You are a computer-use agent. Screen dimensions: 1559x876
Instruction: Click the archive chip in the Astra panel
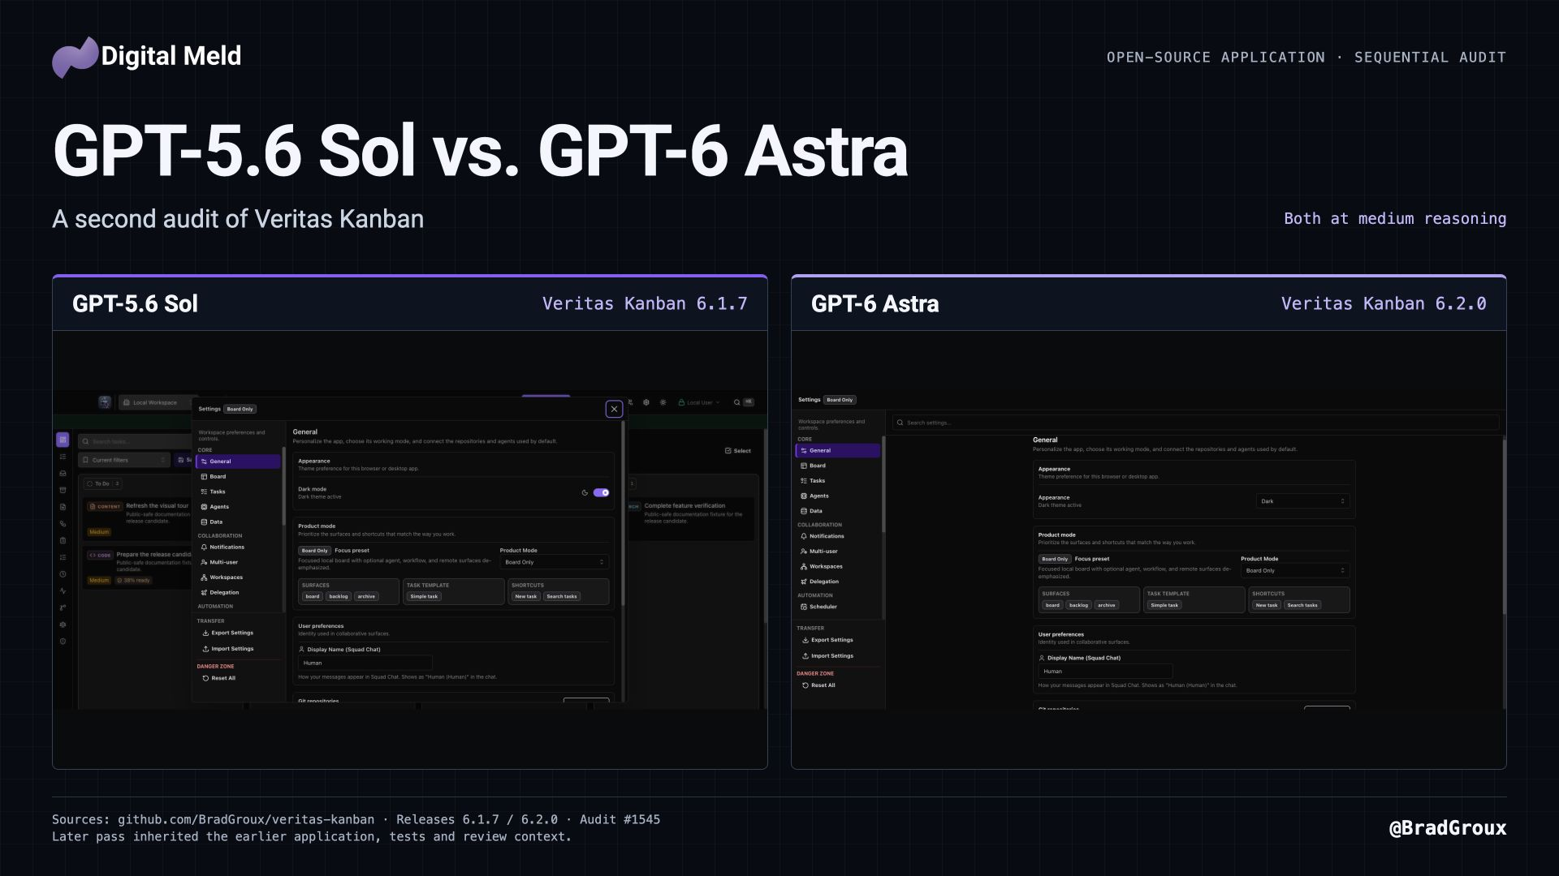click(x=1107, y=605)
